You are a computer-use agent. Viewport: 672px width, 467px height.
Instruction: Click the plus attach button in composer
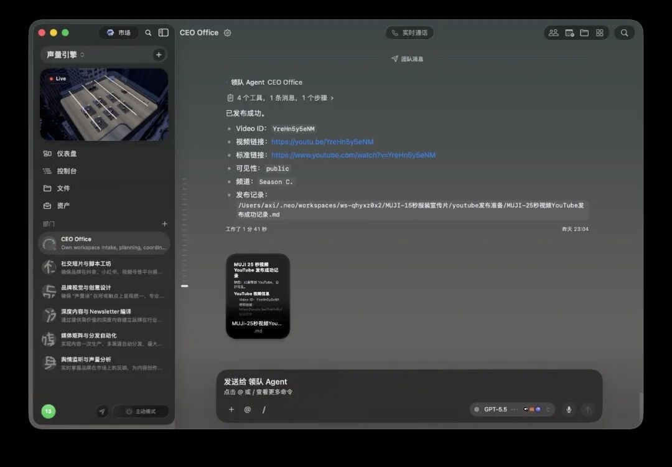231,410
